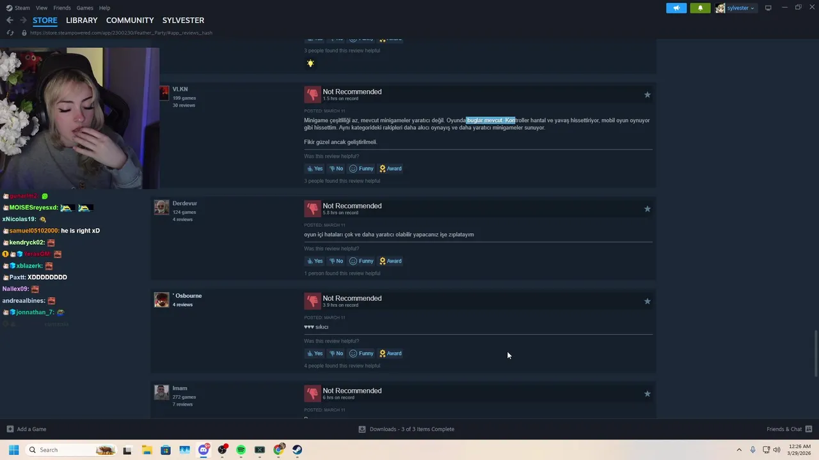The image size is (819, 460).
Task: Vote Yes on Derdevur's review
Action: 314,261
